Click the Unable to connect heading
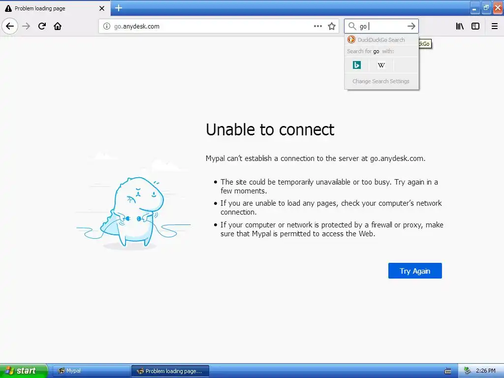Image resolution: width=504 pixels, height=378 pixels. click(270, 129)
